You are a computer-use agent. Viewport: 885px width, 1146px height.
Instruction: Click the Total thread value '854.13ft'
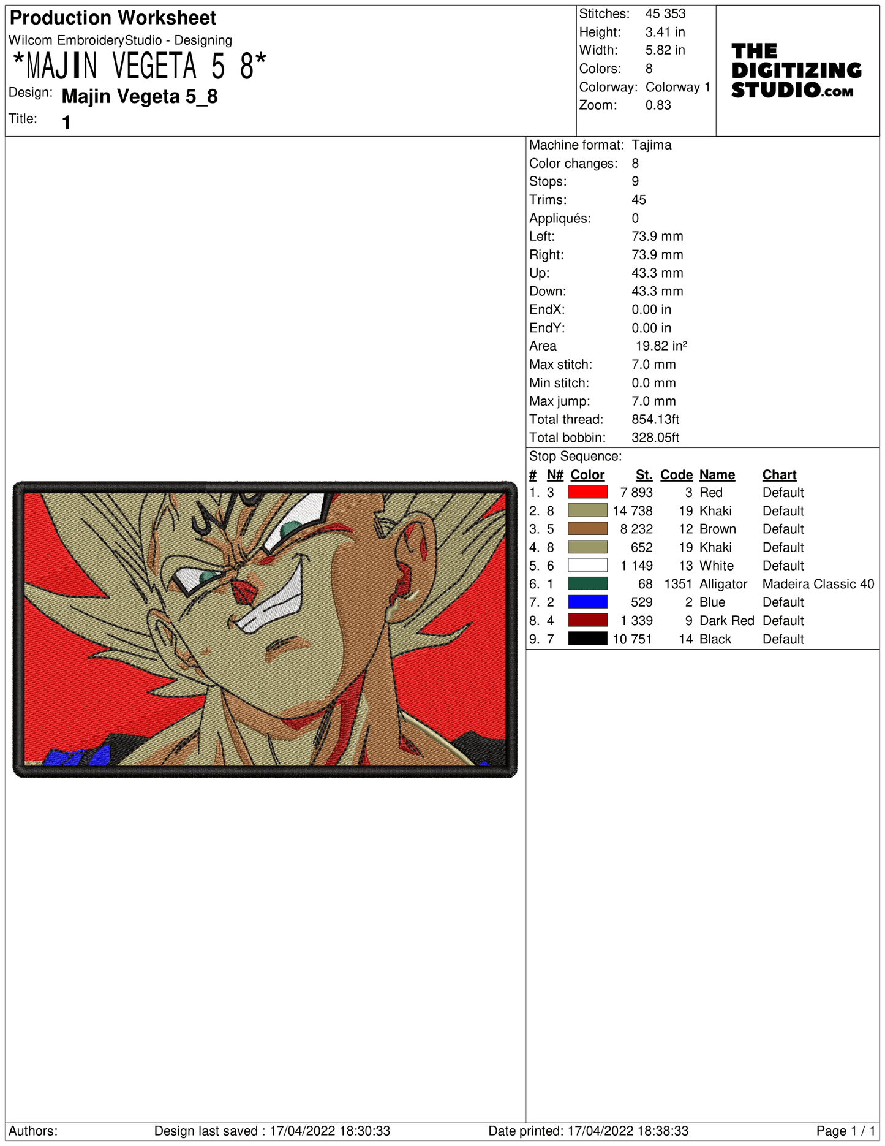(x=655, y=419)
